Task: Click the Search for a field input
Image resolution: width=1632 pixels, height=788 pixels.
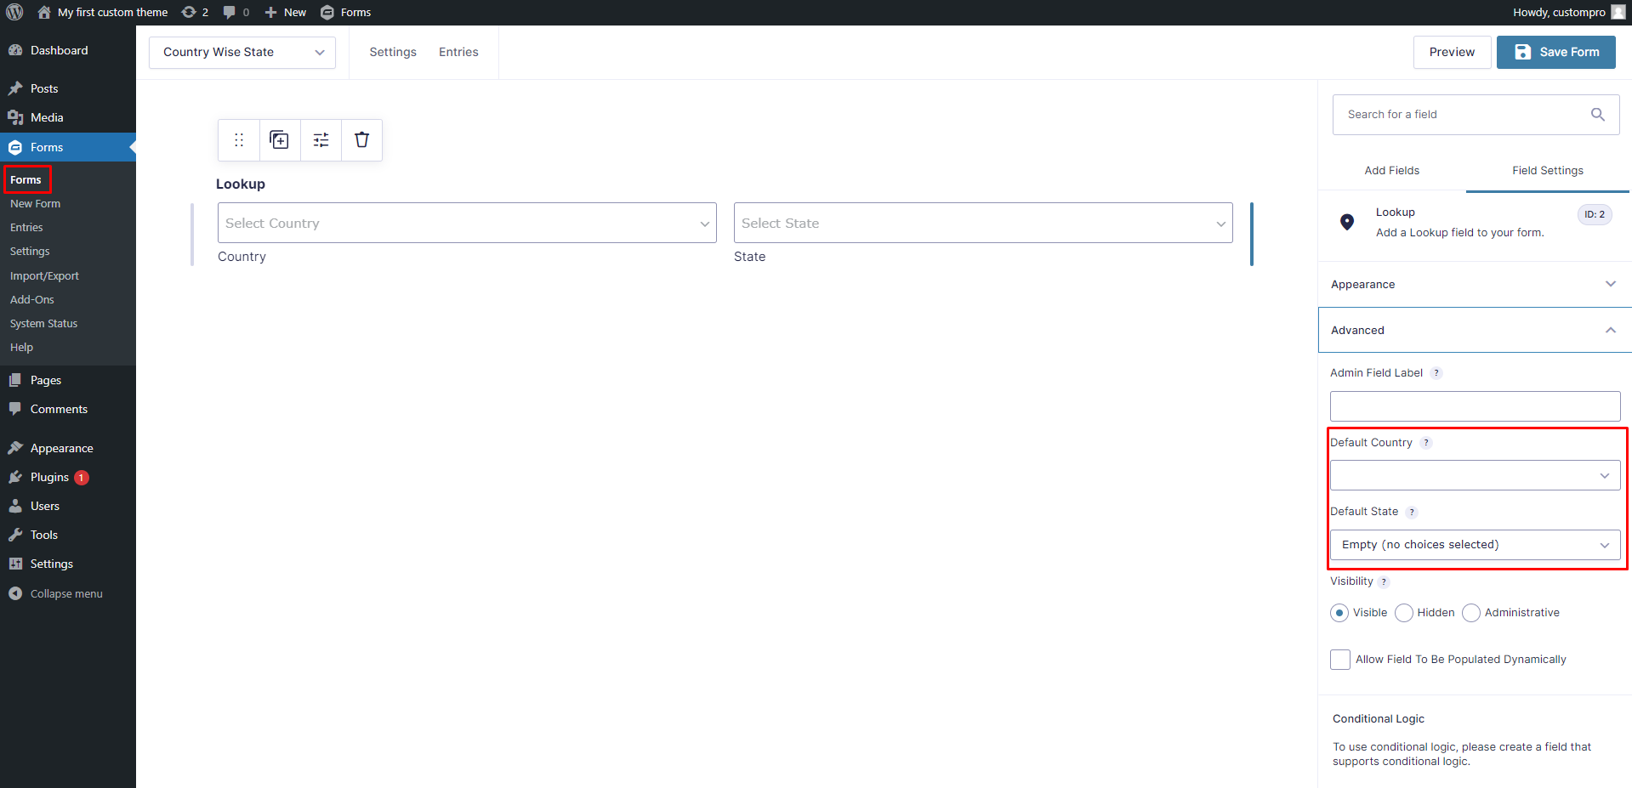Action: pos(1476,115)
